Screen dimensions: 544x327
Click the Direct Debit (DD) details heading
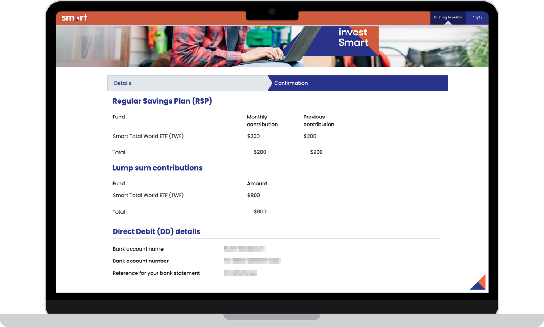(x=156, y=231)
